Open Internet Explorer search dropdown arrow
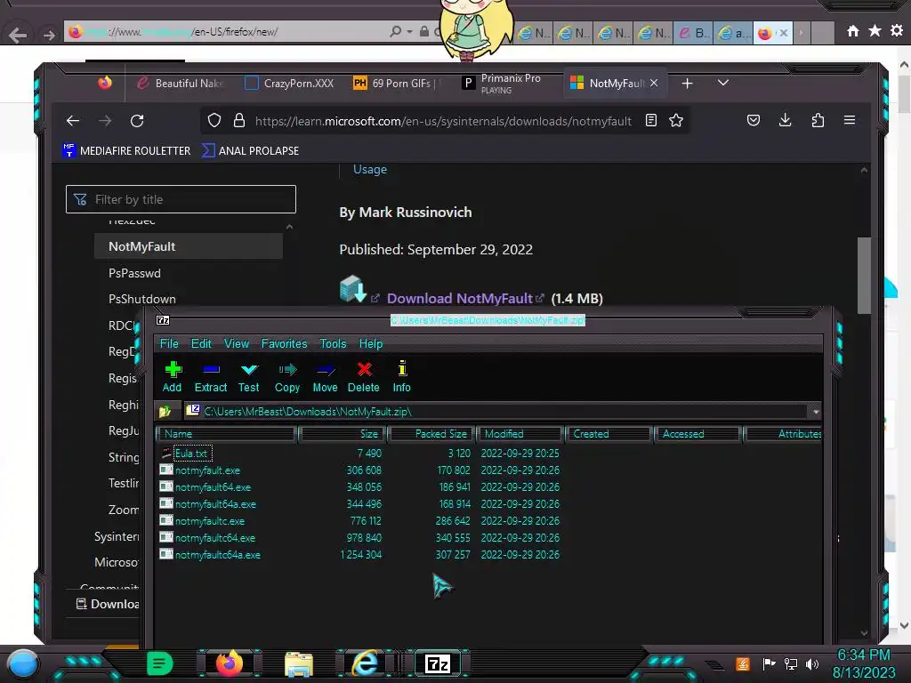The width and height of the screenshot is (911, 683). pyautogui.click(x=409, y=31)
